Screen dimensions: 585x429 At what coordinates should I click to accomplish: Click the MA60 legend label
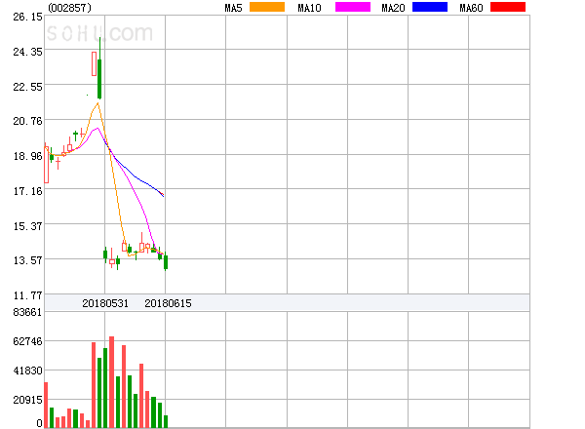coord(471,8)
